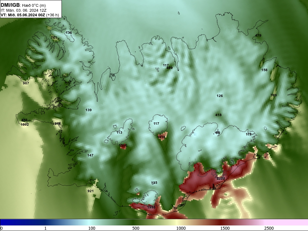Select the 499 value label
Viewport: 308px width, 231px height.
[x=169, y=68]
